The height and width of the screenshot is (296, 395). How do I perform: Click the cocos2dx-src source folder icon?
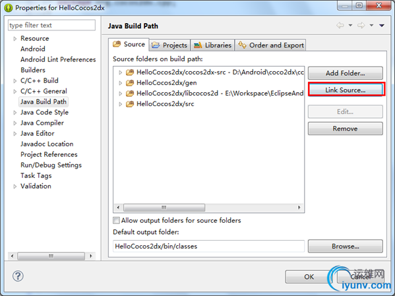pos(130,73)
